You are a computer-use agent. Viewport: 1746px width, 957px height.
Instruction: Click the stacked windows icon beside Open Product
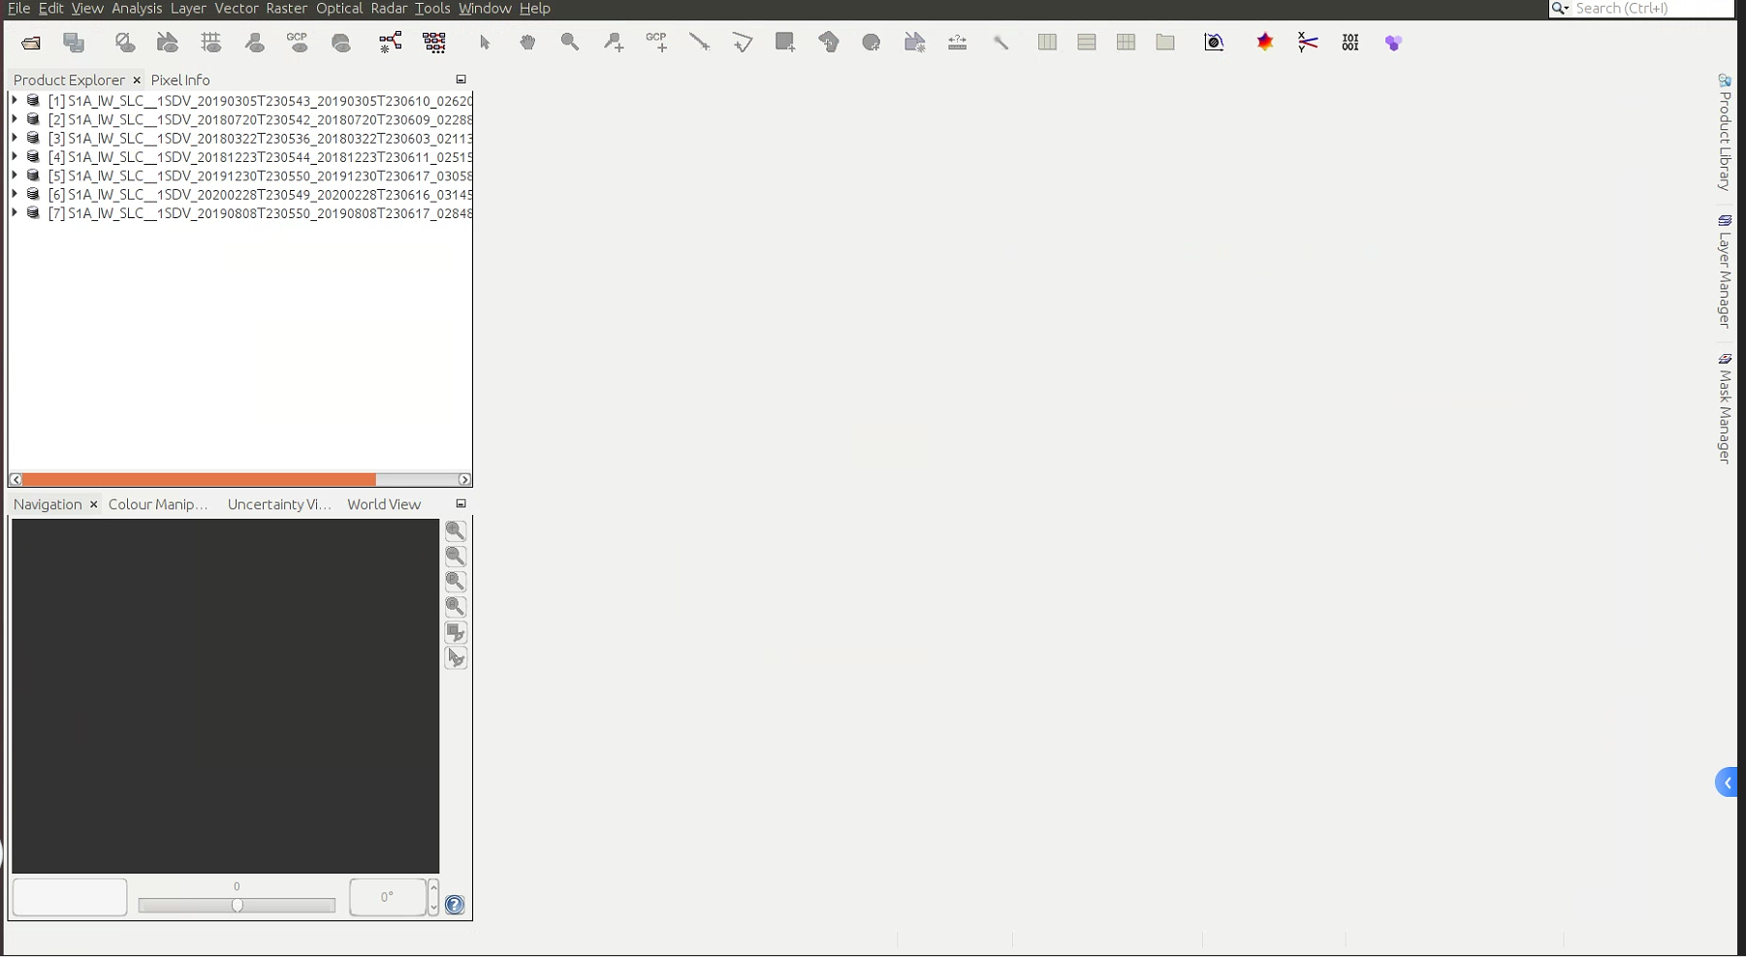click(x=75, y=43)
